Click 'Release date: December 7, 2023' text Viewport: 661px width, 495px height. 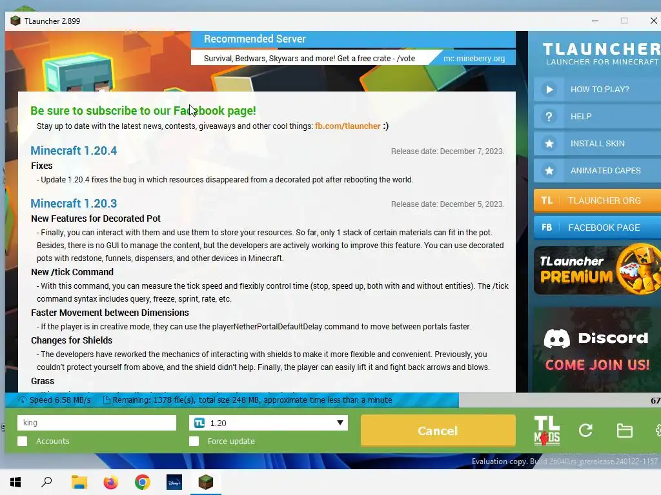(x=447, y=151)
